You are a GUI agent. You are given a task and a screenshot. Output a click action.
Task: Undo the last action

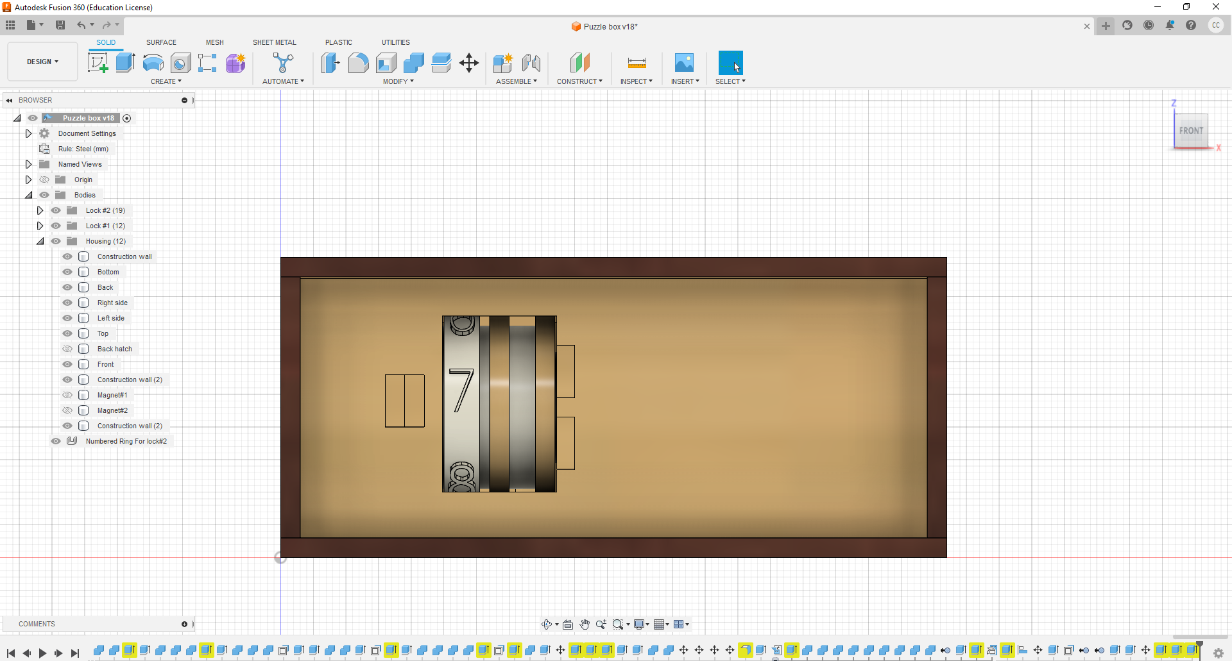pyautogui.click(x=81, y=25)
